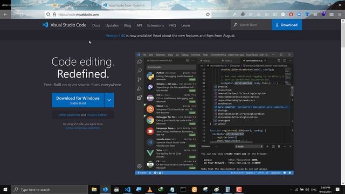Screen dimensions: 345x194
Task: Open the clapperboard video app on taskbar
Action: pyautogui.click(x=116, y=189)
